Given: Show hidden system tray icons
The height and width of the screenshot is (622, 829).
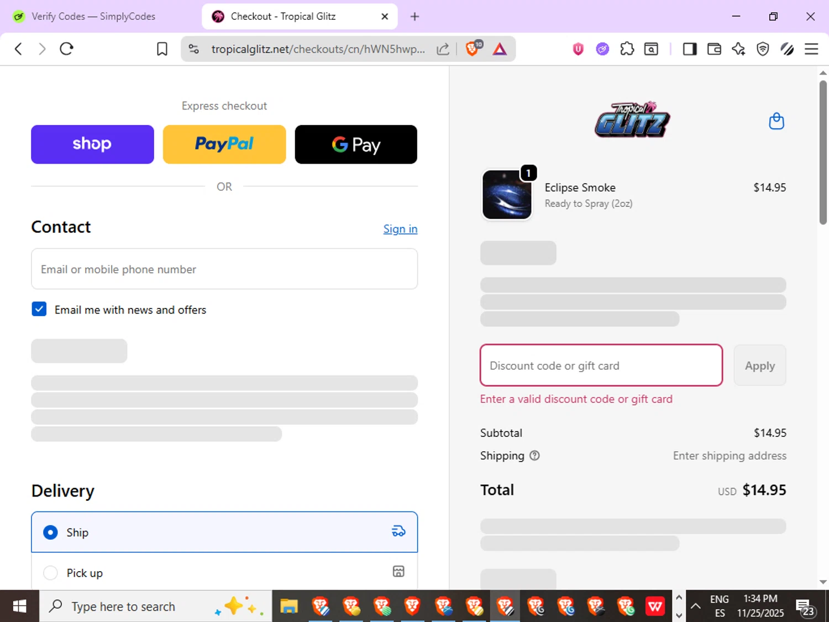Looking at the screenshot, I should pos(696,607).
